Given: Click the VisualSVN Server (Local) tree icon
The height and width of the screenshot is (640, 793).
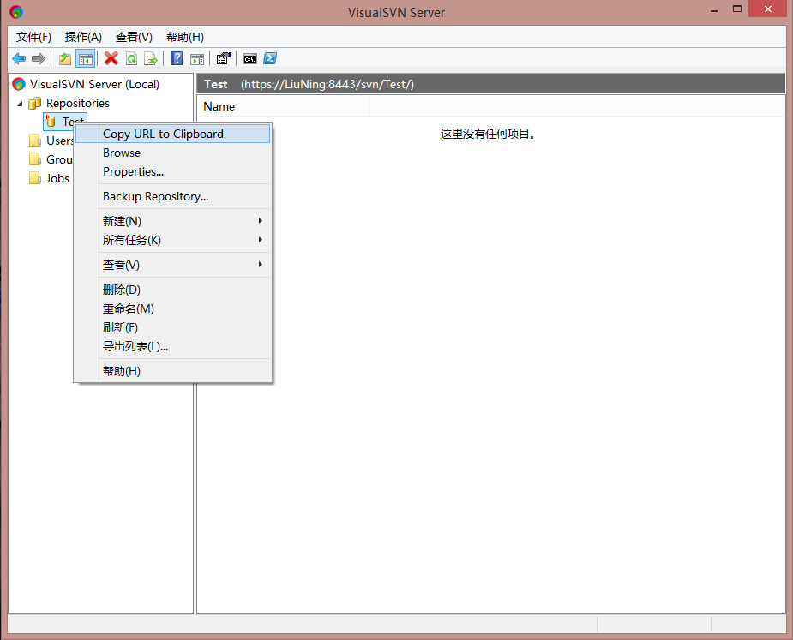Looking at the screenshot, I should (x=19, y=84).
